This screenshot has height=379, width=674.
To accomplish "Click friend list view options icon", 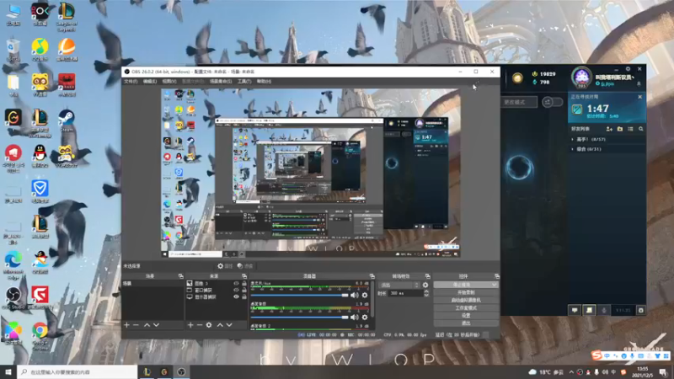I will tap(630, 129).
